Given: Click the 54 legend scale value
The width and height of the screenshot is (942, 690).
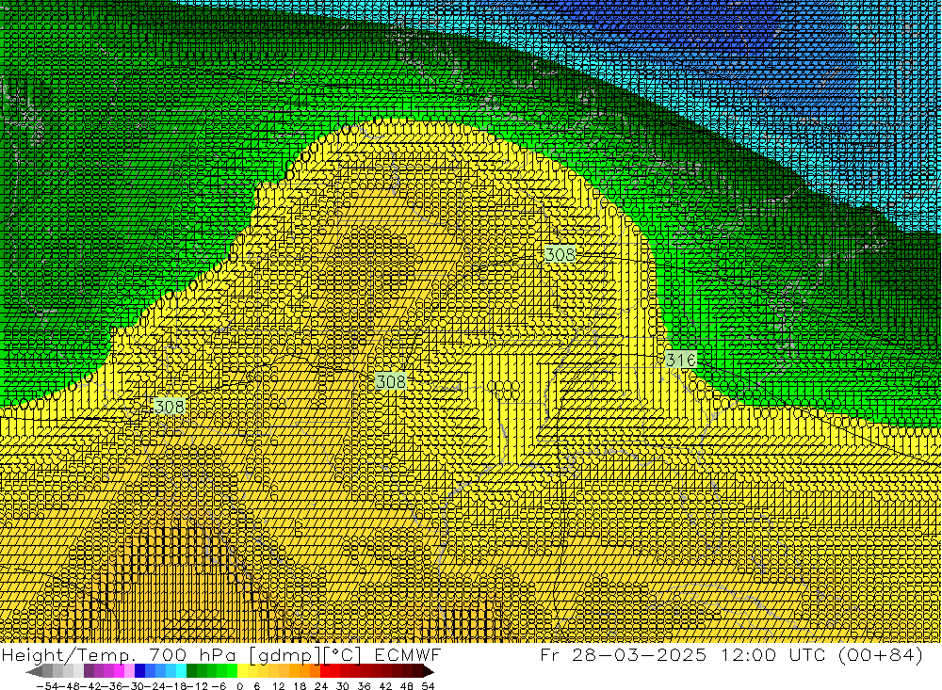Looking at the screenshot, I should 428,686.
